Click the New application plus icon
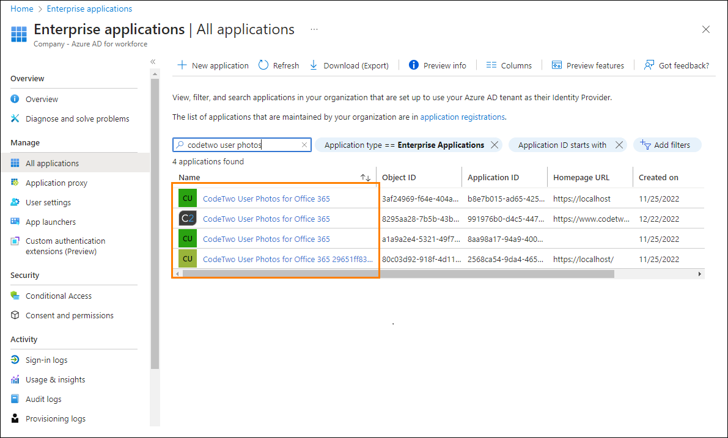 point(182,65)
